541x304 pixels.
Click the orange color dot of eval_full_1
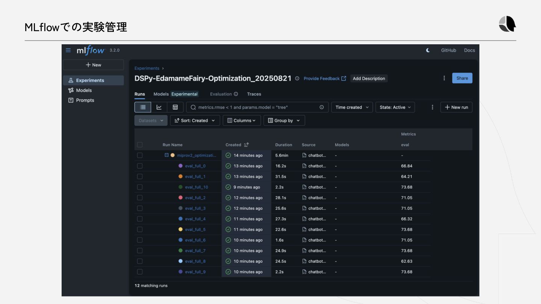point(181,176)
